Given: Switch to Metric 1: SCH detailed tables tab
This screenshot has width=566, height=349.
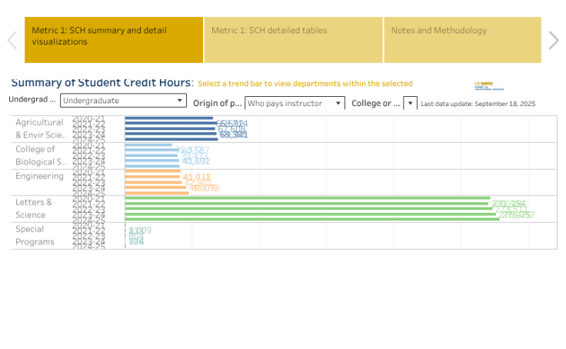Looking at the screenshot, I should (293, 40).
